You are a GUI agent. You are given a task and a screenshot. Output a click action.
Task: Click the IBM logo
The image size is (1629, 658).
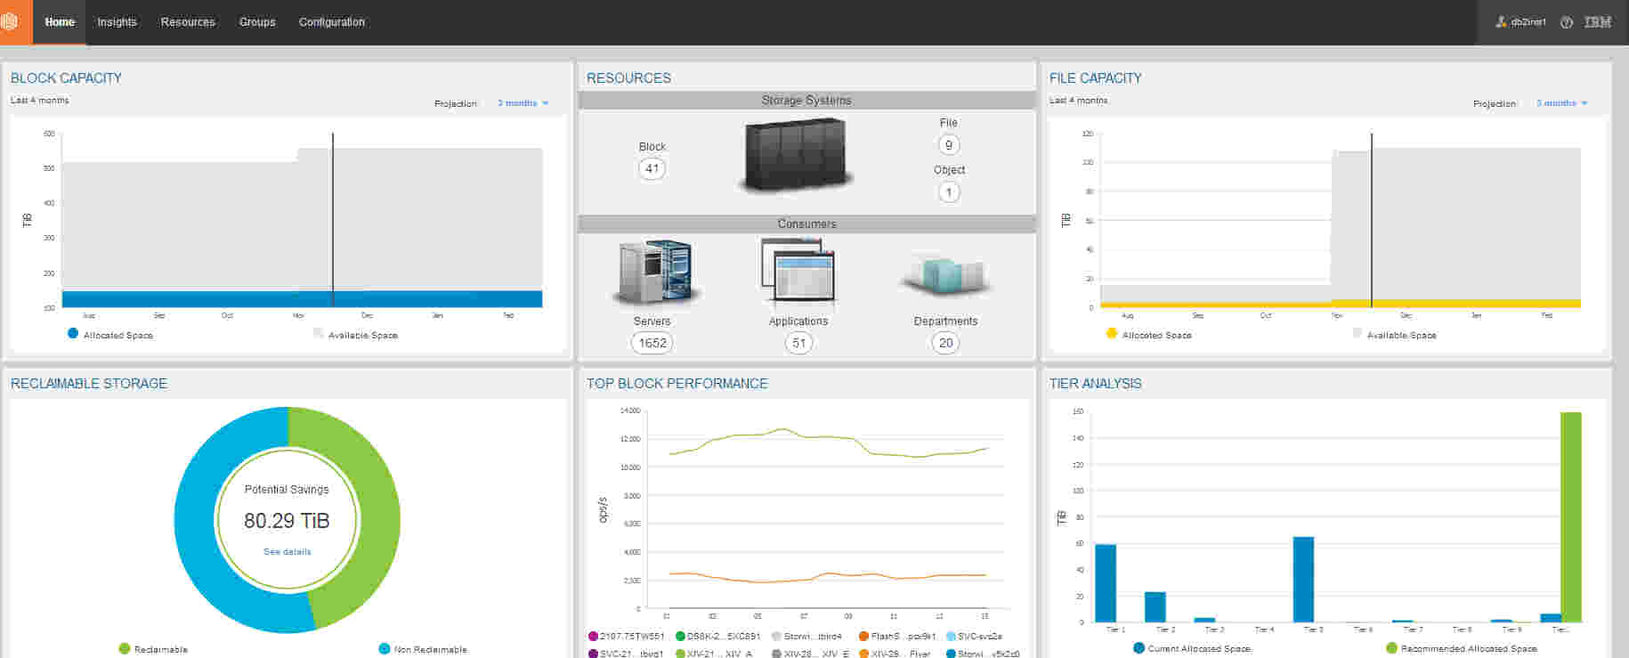coord(1598,22)
